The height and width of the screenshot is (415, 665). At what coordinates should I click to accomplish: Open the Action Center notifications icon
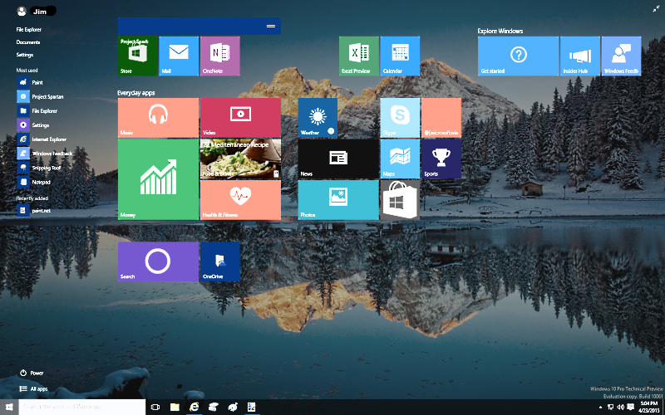[631, 407]
